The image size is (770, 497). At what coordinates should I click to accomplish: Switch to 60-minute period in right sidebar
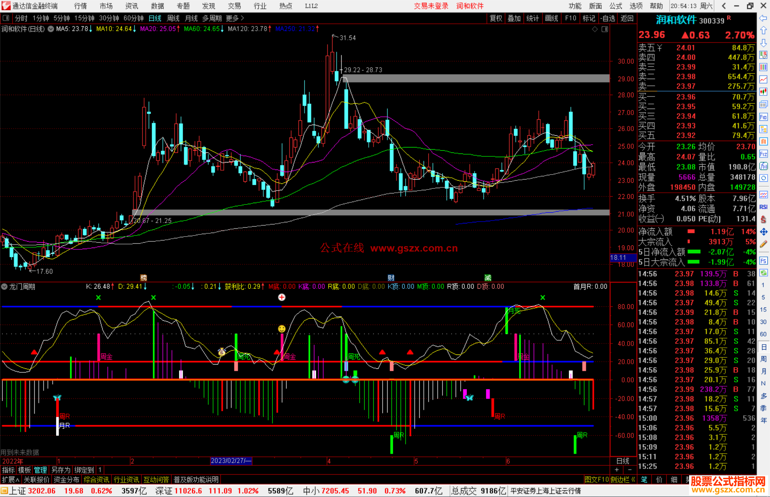(763, 334)
